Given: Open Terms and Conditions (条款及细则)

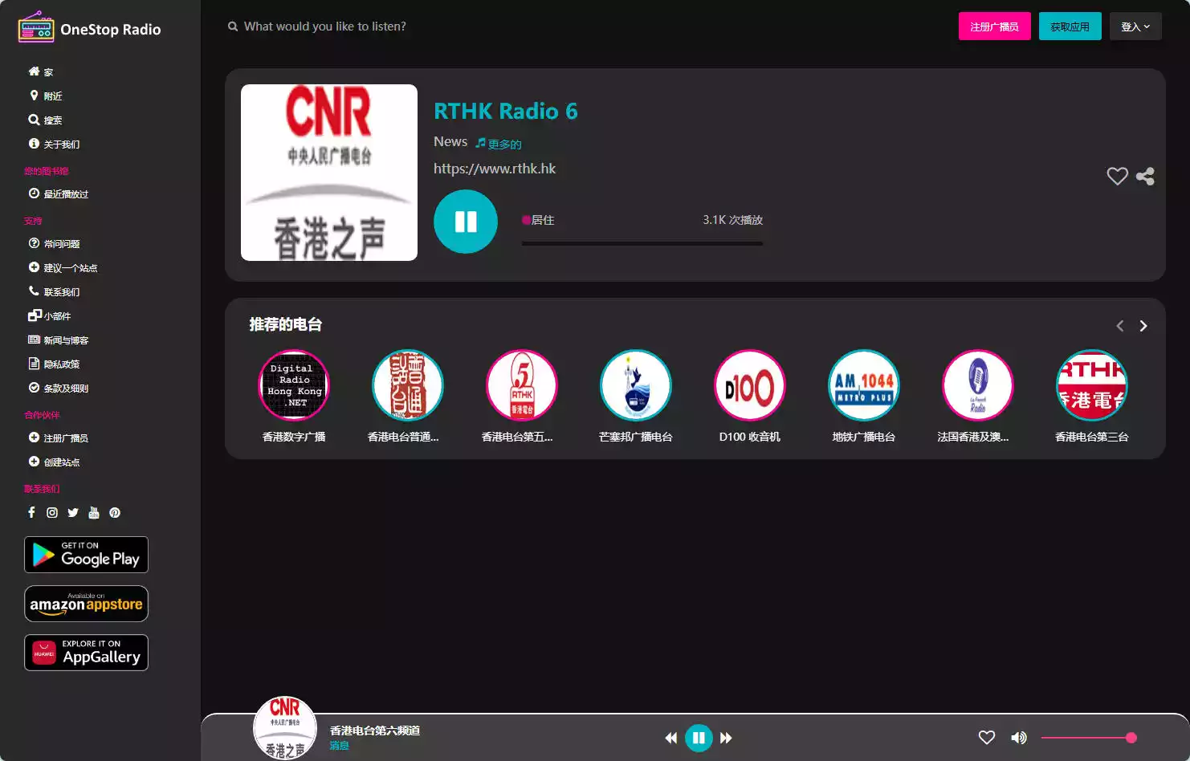Looking at the screenshot, I should (x=59, y=388).
